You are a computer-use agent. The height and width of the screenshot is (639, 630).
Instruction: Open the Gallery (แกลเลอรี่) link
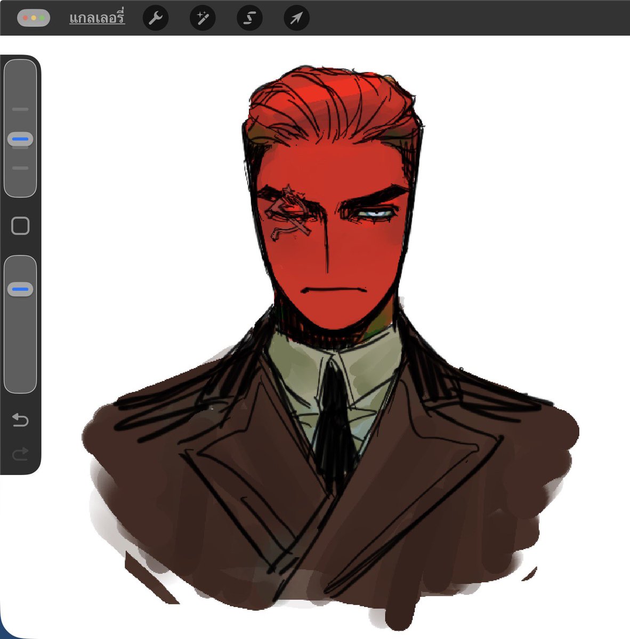coord(97,18)
